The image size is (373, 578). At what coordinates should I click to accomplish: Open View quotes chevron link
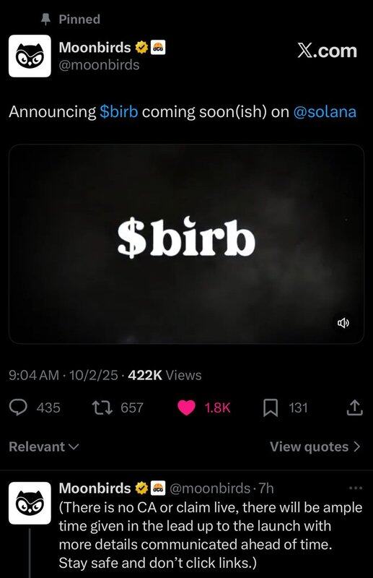coord(315,447)
